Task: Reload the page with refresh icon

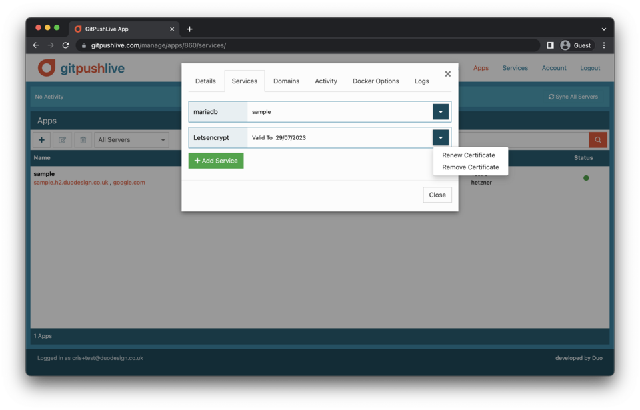Action: click(x=65, y=45)
